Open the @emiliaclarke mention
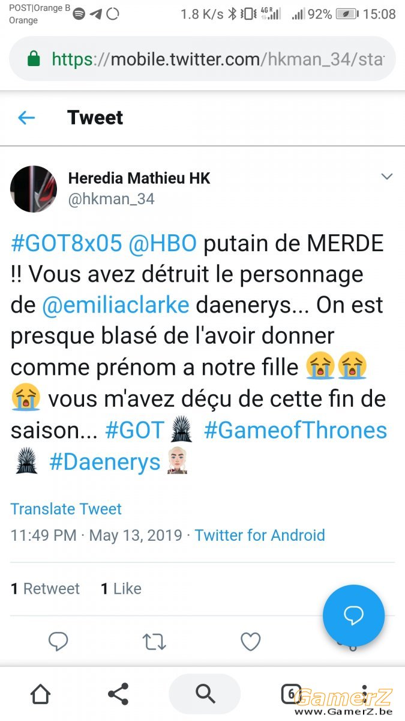The image size is (405, 721). click(x=116, y=305)
